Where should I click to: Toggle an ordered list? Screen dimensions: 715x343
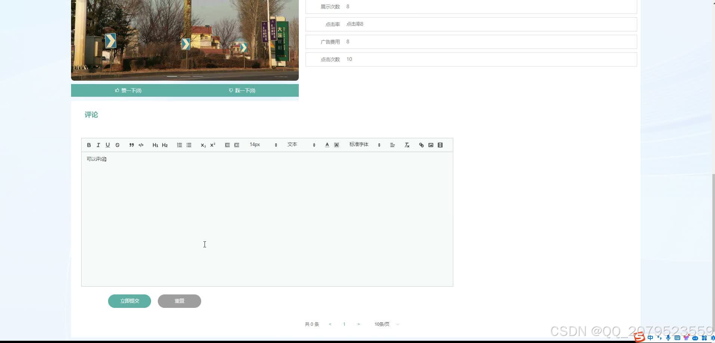click(179, 145)
